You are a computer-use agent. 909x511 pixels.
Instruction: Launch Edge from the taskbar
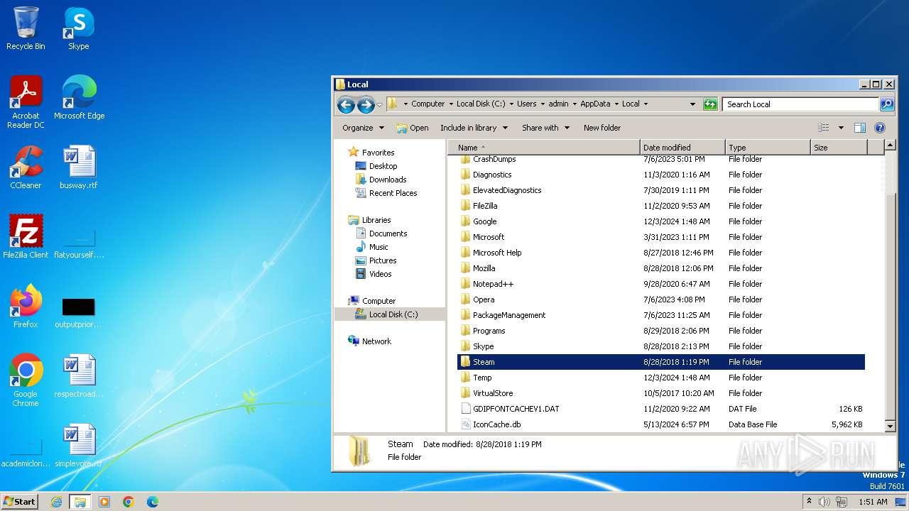(153, 502)
